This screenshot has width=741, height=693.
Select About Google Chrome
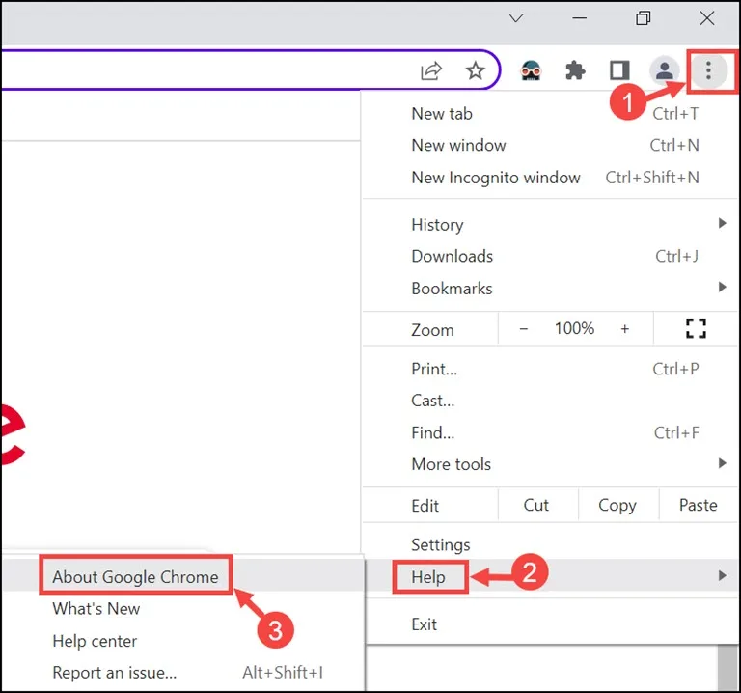tap(183, 577)
